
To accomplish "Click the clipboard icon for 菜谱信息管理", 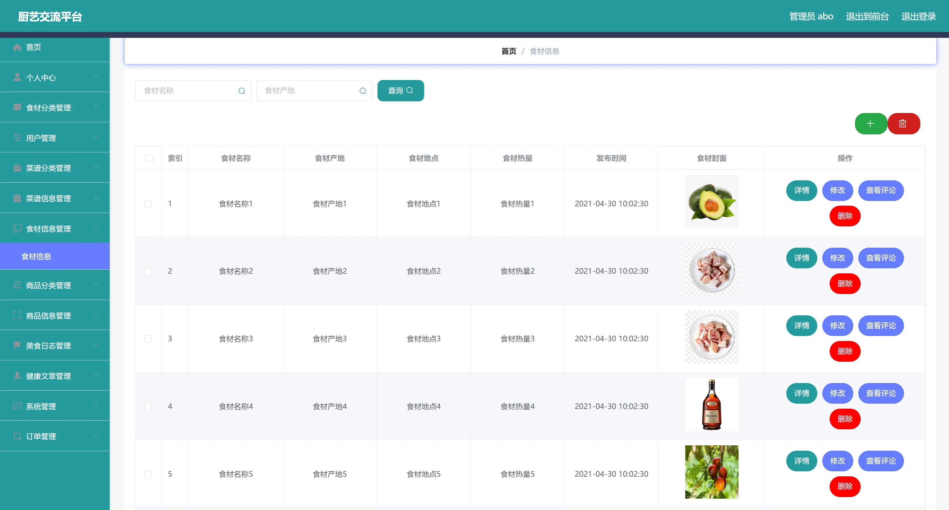I will (17, 198).
